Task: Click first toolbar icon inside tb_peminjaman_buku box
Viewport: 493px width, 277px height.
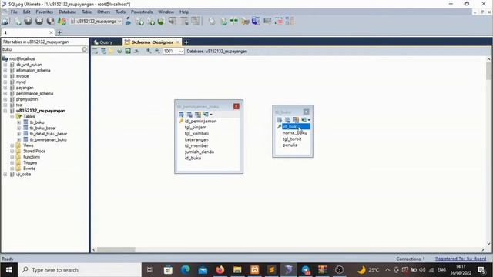Action: point(181,115)
